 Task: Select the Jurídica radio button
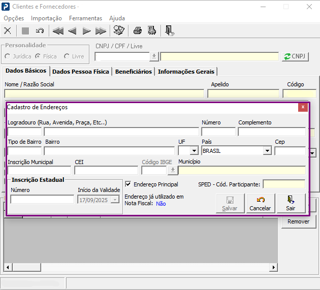pyautogui.click(x=8, y=56)
